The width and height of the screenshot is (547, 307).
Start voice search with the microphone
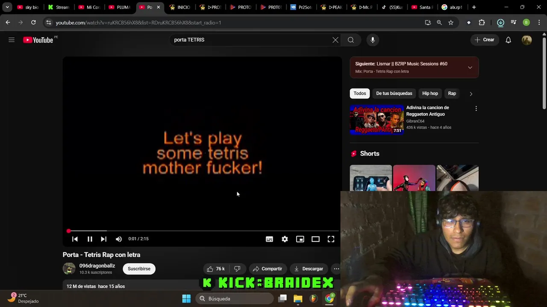point(373,40)
